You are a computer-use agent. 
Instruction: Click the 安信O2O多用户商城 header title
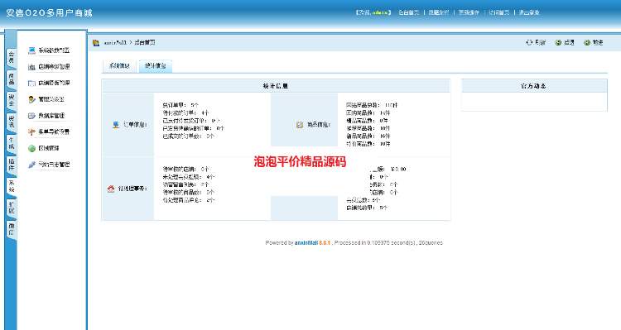[x=49, y=13]
